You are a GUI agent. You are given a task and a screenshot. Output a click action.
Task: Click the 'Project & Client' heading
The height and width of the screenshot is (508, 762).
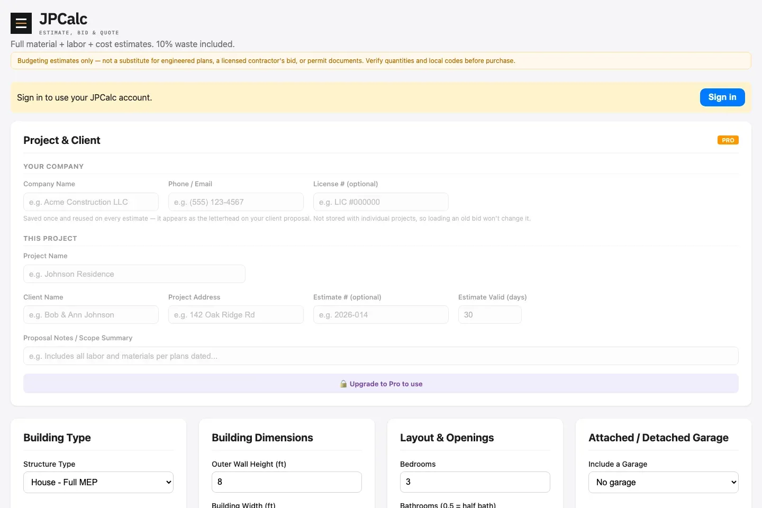62,140
